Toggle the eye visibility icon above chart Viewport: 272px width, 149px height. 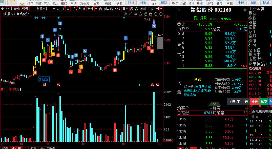[x=135, y=14]
